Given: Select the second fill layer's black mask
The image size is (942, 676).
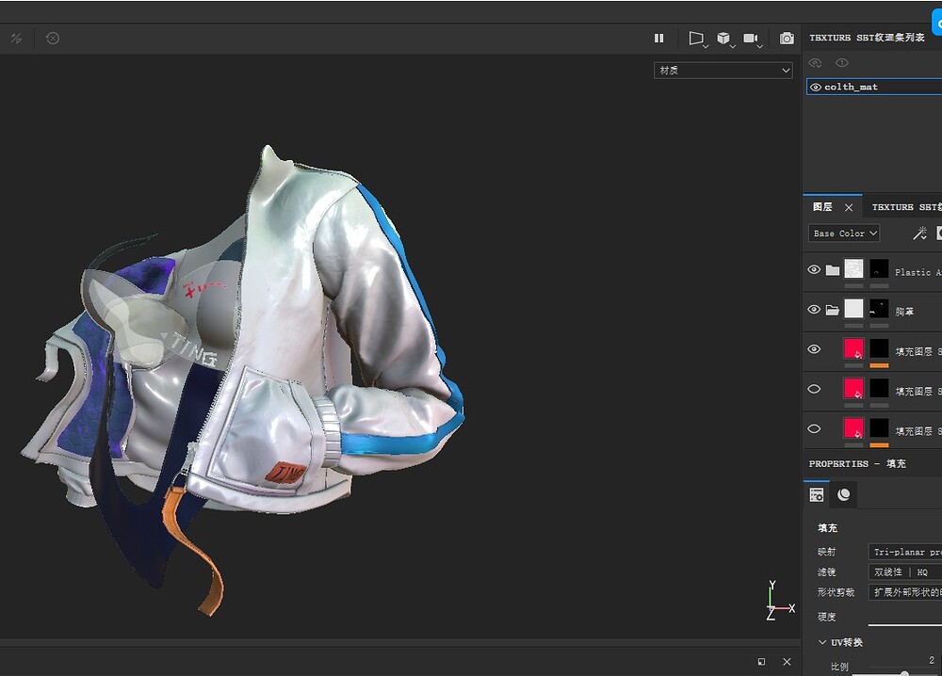Looking at the screenshot, I should pos(879,389).
